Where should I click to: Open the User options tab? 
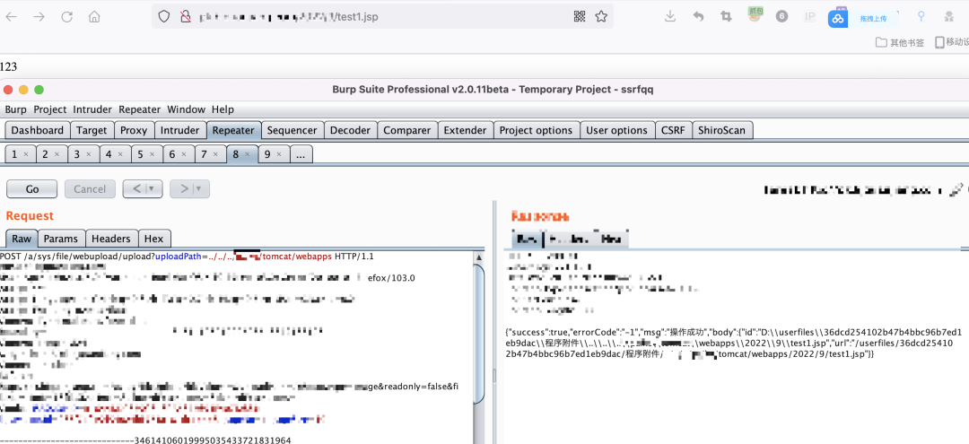617,130
